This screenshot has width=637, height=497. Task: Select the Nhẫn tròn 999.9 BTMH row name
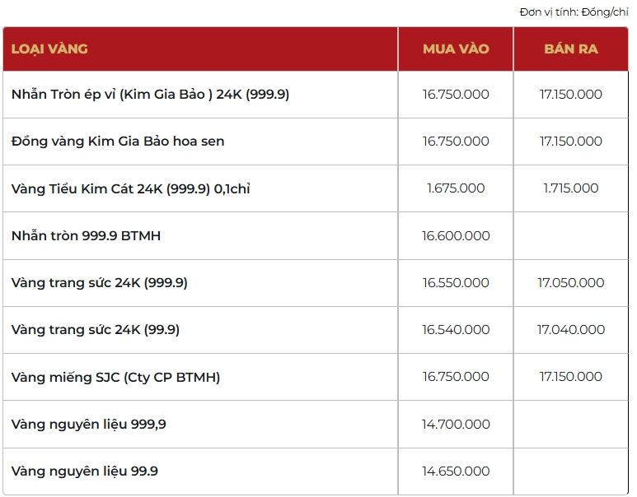click(x=86, y=236)
